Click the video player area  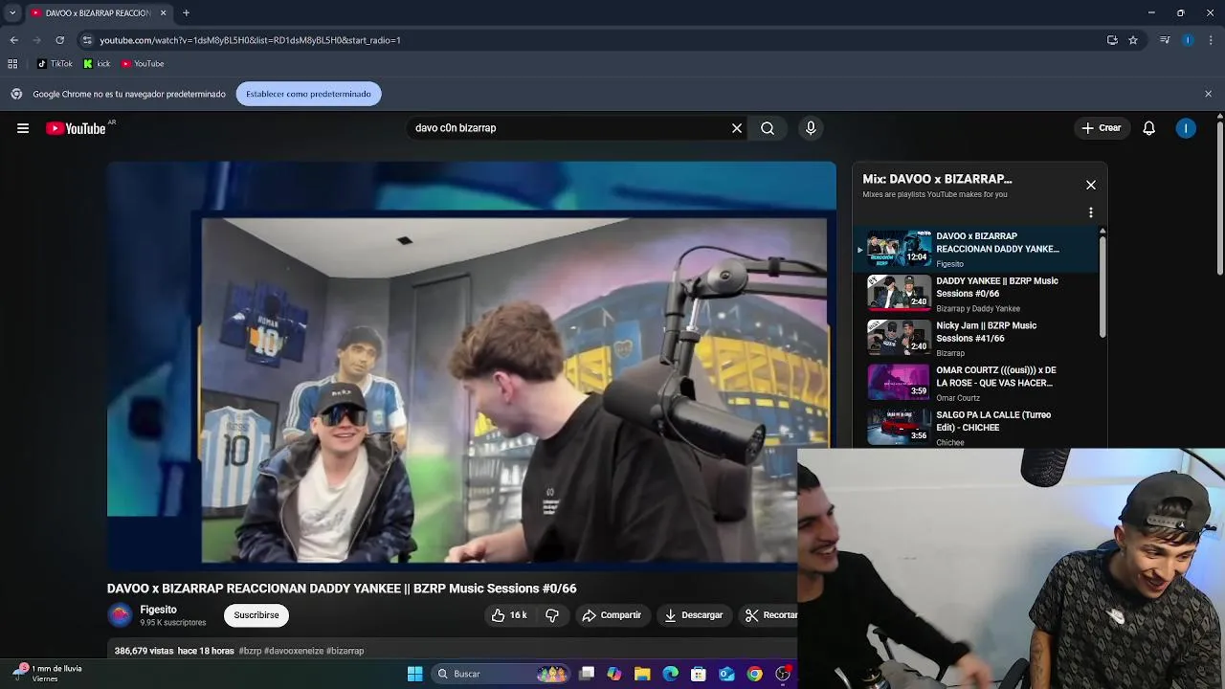point(471,366)
